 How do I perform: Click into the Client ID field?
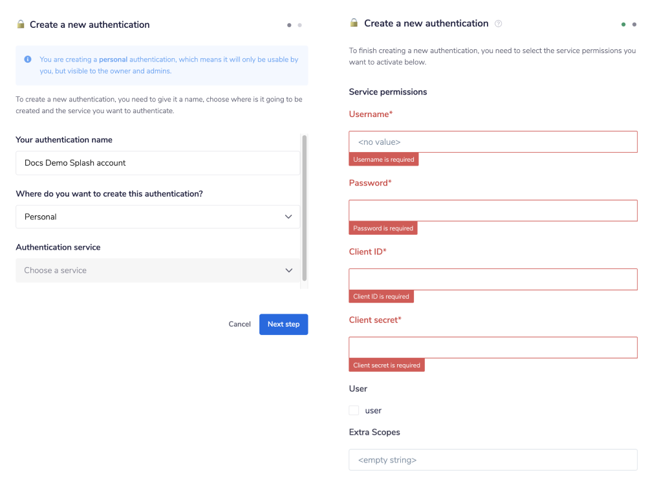pos(493,279)
